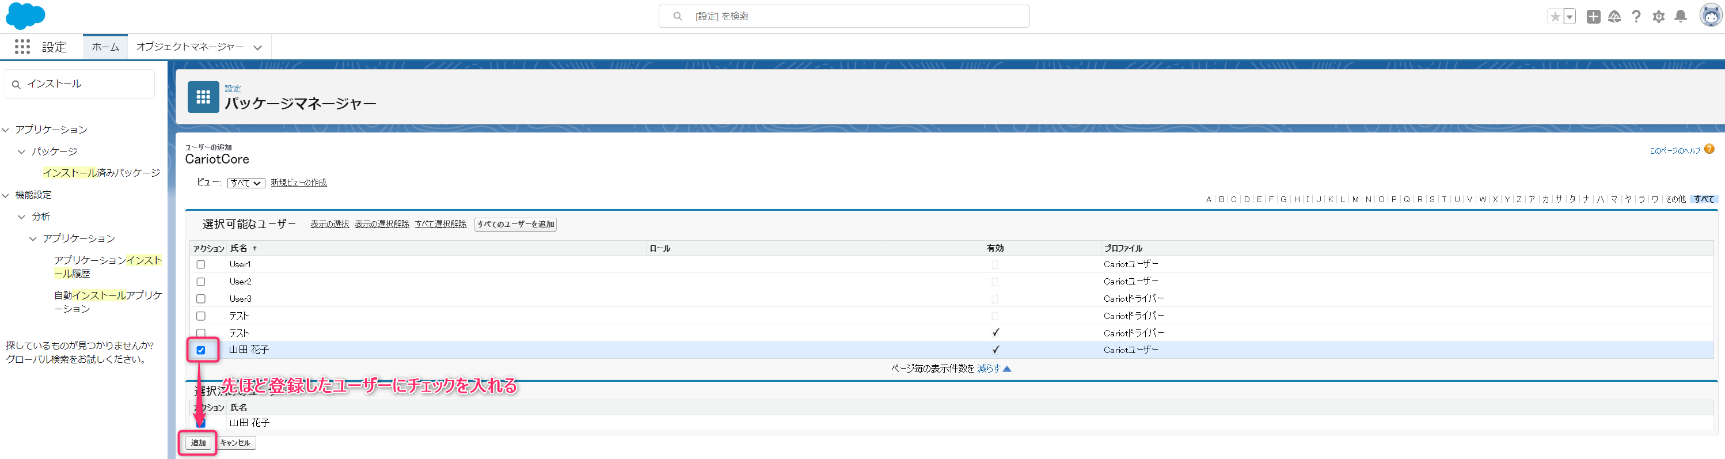Screen dimensions: 1725x459
Task: Open 自動インストールアプリケーション in the sidebar
Action: pos(108,302)
